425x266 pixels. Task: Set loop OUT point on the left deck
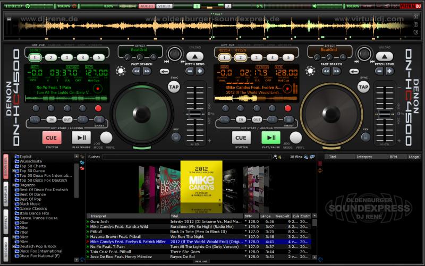click(67, 119)
